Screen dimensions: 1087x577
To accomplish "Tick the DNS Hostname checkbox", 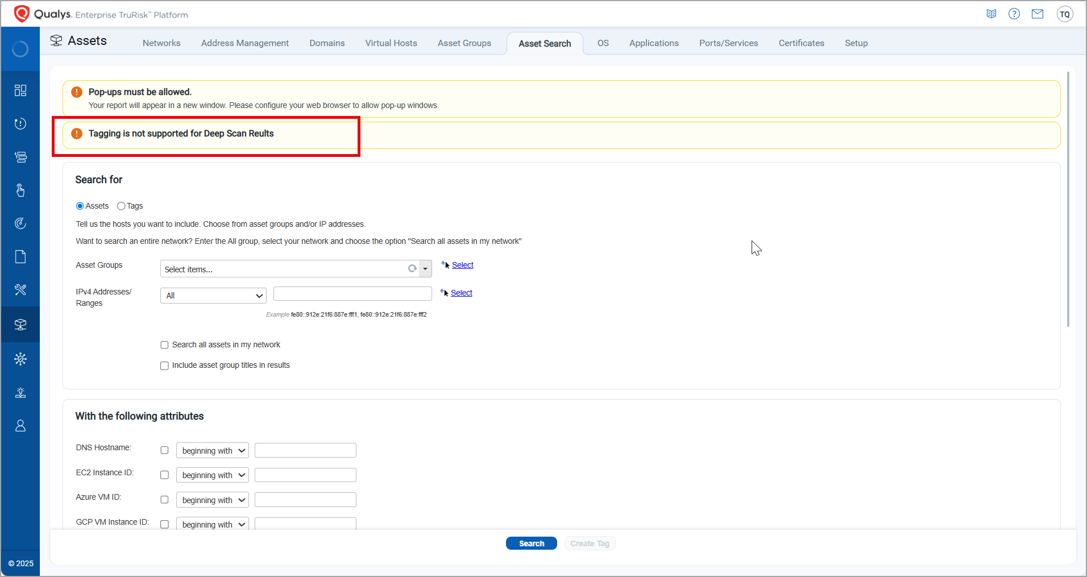I will [165, 450].
